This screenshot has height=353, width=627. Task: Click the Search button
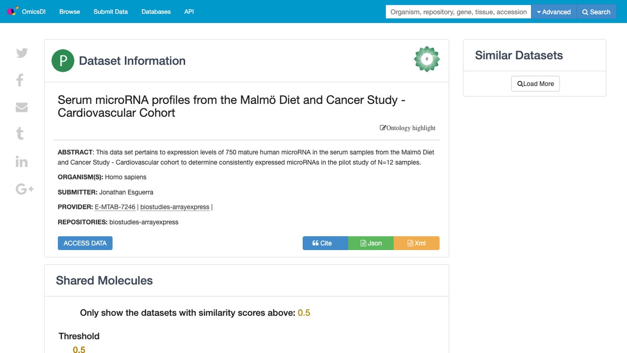click(596, 12)
